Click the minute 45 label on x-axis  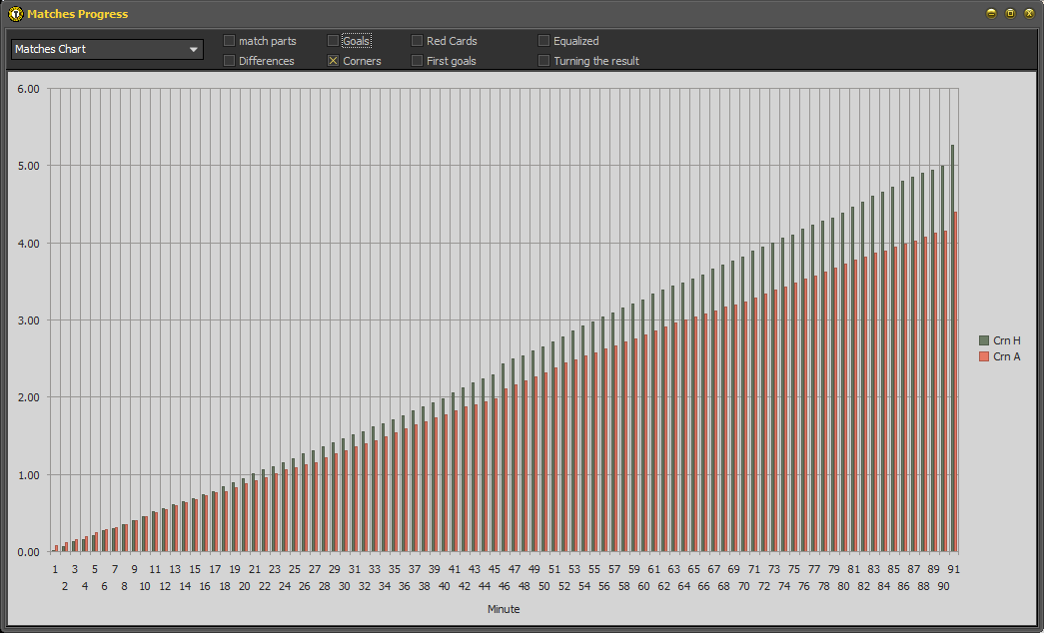[495, 568]
